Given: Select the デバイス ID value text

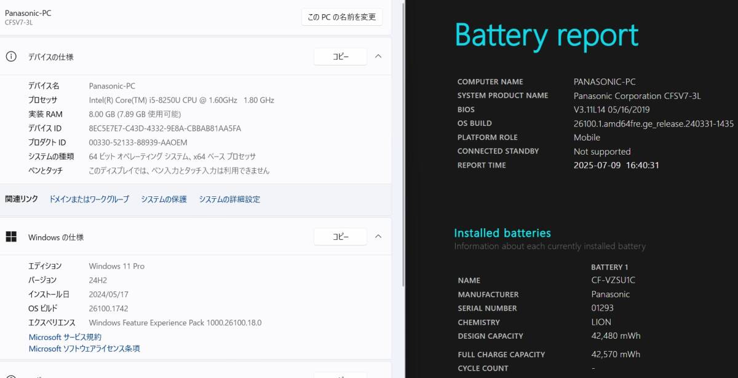Looking at the screenshot, I should tap(165, 128).
